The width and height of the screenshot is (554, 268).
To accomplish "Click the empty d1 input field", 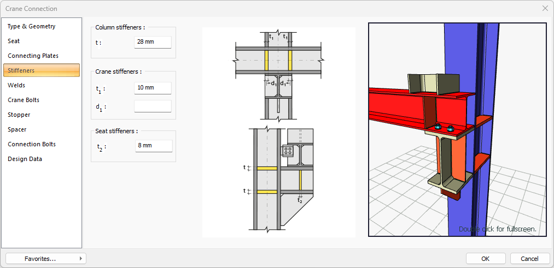I will [x=153, y=106].
